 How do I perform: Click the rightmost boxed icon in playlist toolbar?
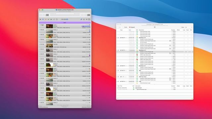(89, 20)
